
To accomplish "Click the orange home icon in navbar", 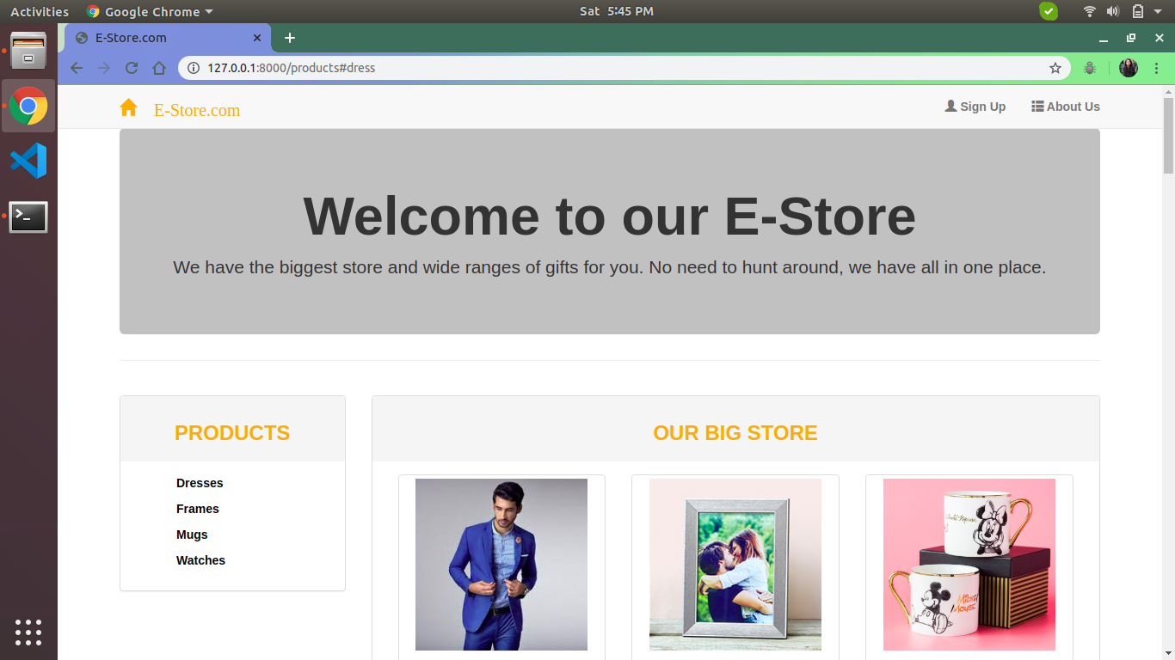I will tap(128, 107).
